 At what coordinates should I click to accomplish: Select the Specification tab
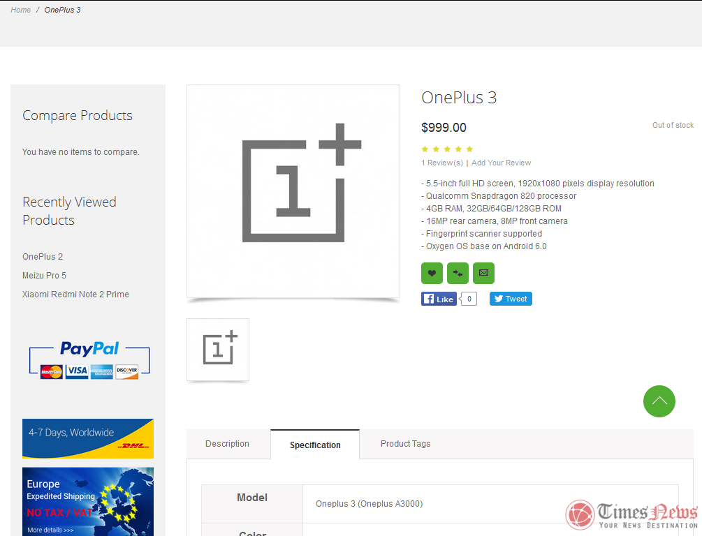click(x=315, y=445)
